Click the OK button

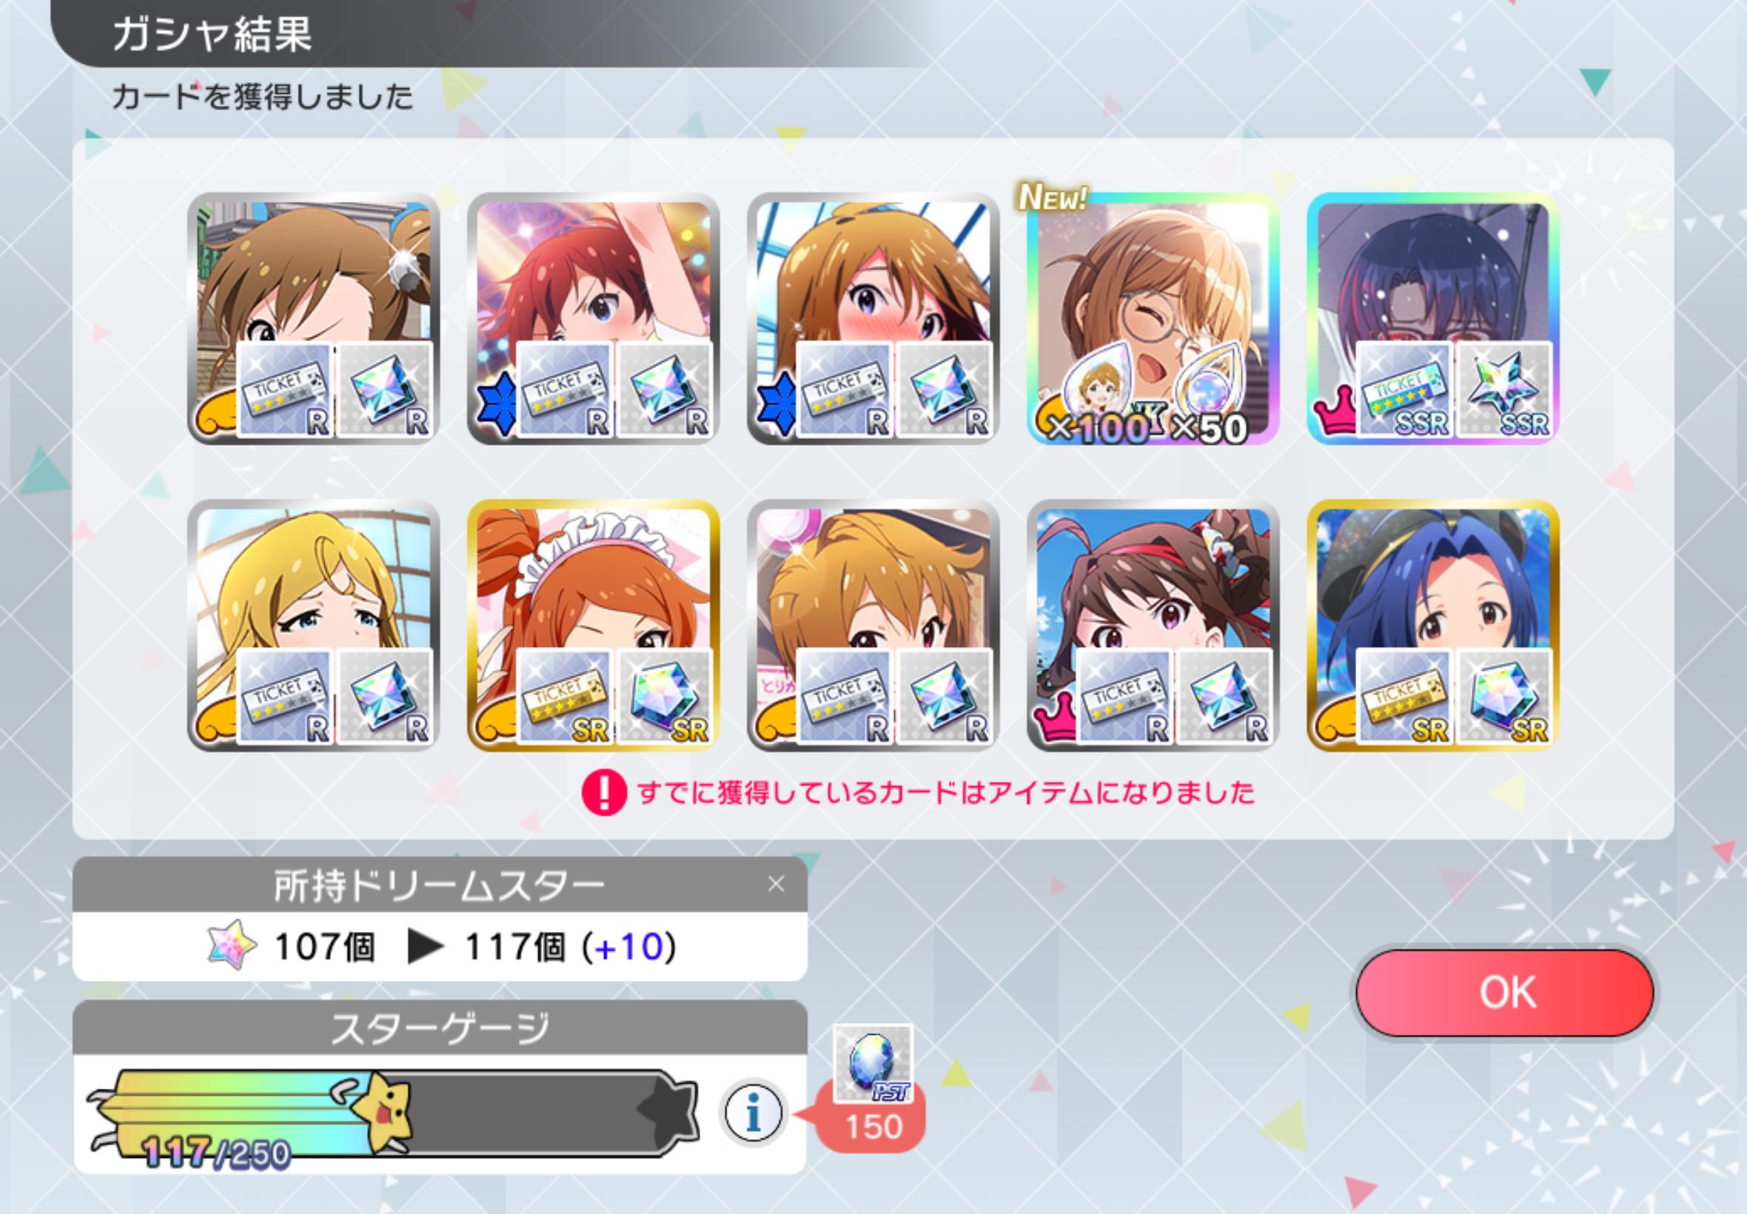[x=1504, y=992]
